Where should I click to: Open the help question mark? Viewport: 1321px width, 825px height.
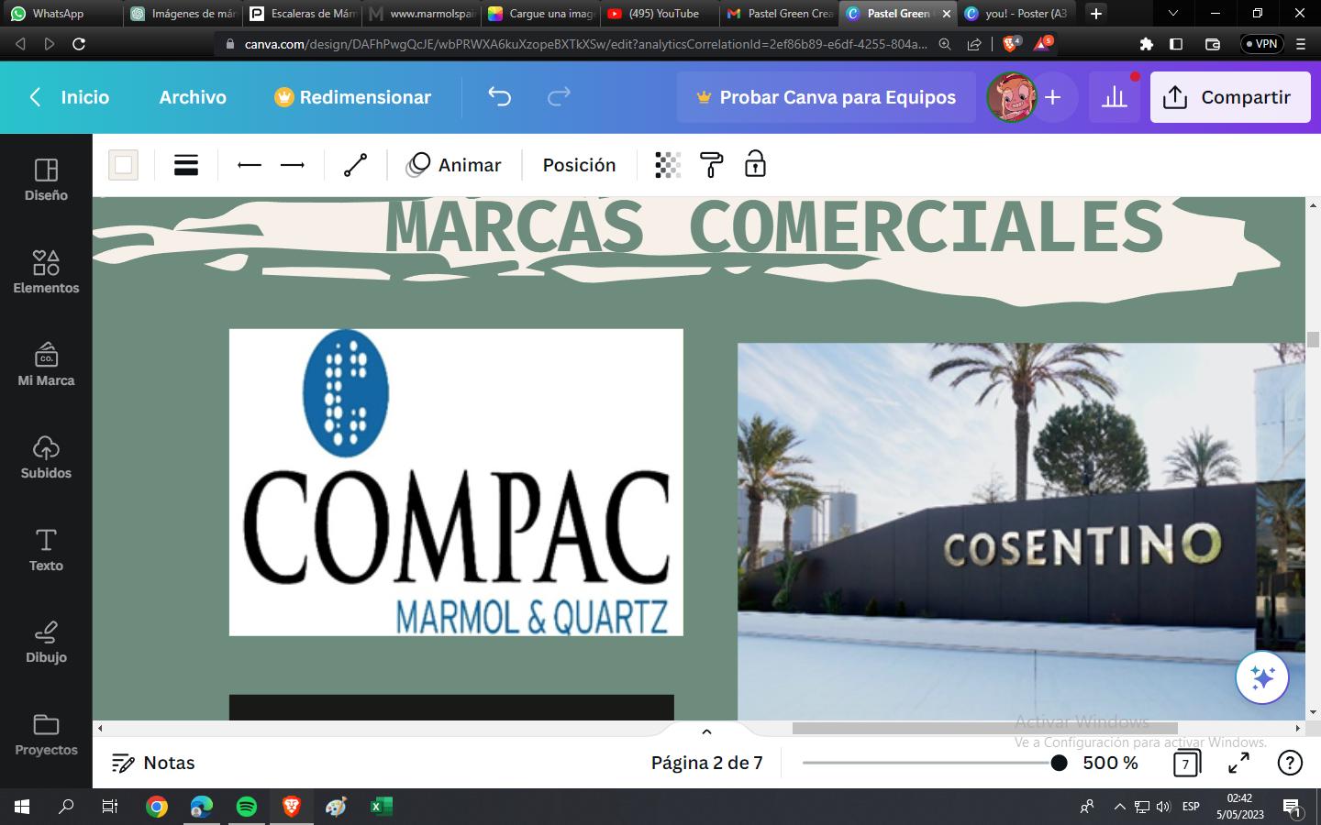tap(1290, 763)
